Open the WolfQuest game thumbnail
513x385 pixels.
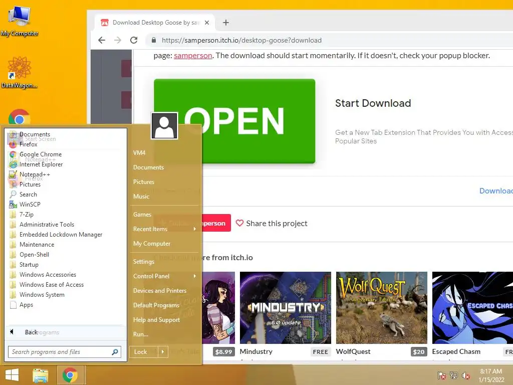pyautogui.click(x=381, y=308)
